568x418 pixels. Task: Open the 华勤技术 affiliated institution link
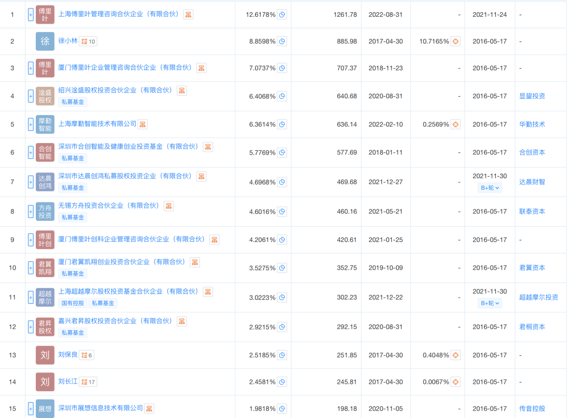point(532,125)
